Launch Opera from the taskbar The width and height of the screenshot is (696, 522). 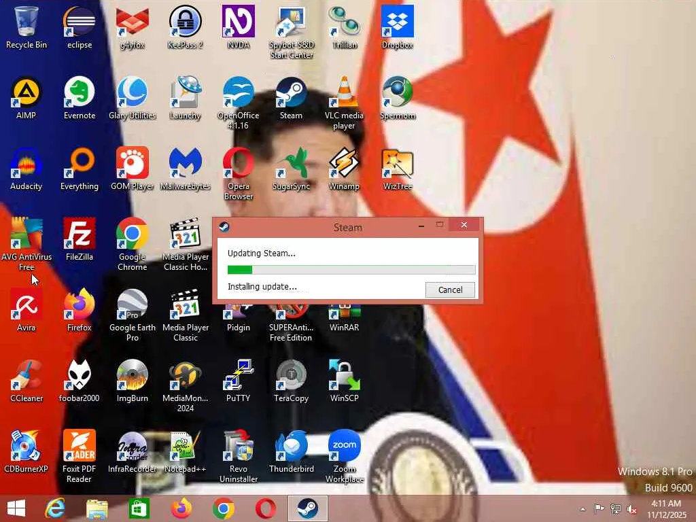click(266, 508)
